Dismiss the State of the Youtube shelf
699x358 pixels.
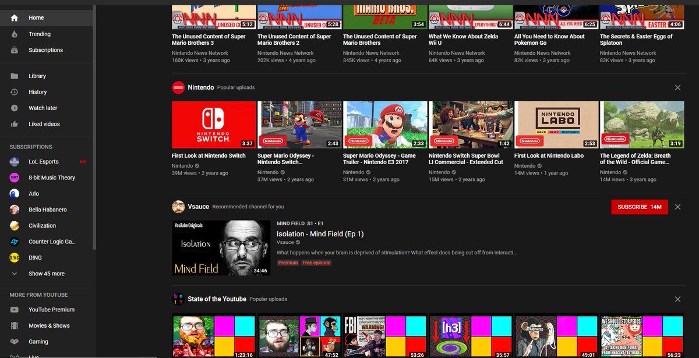(x=677, y=299)
